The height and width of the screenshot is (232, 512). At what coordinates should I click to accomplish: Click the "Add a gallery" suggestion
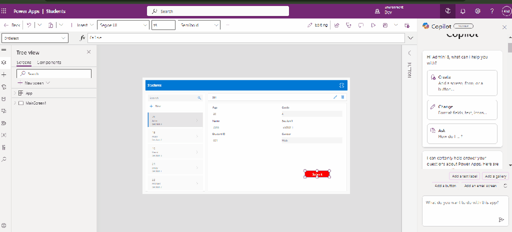coord(495,176)
